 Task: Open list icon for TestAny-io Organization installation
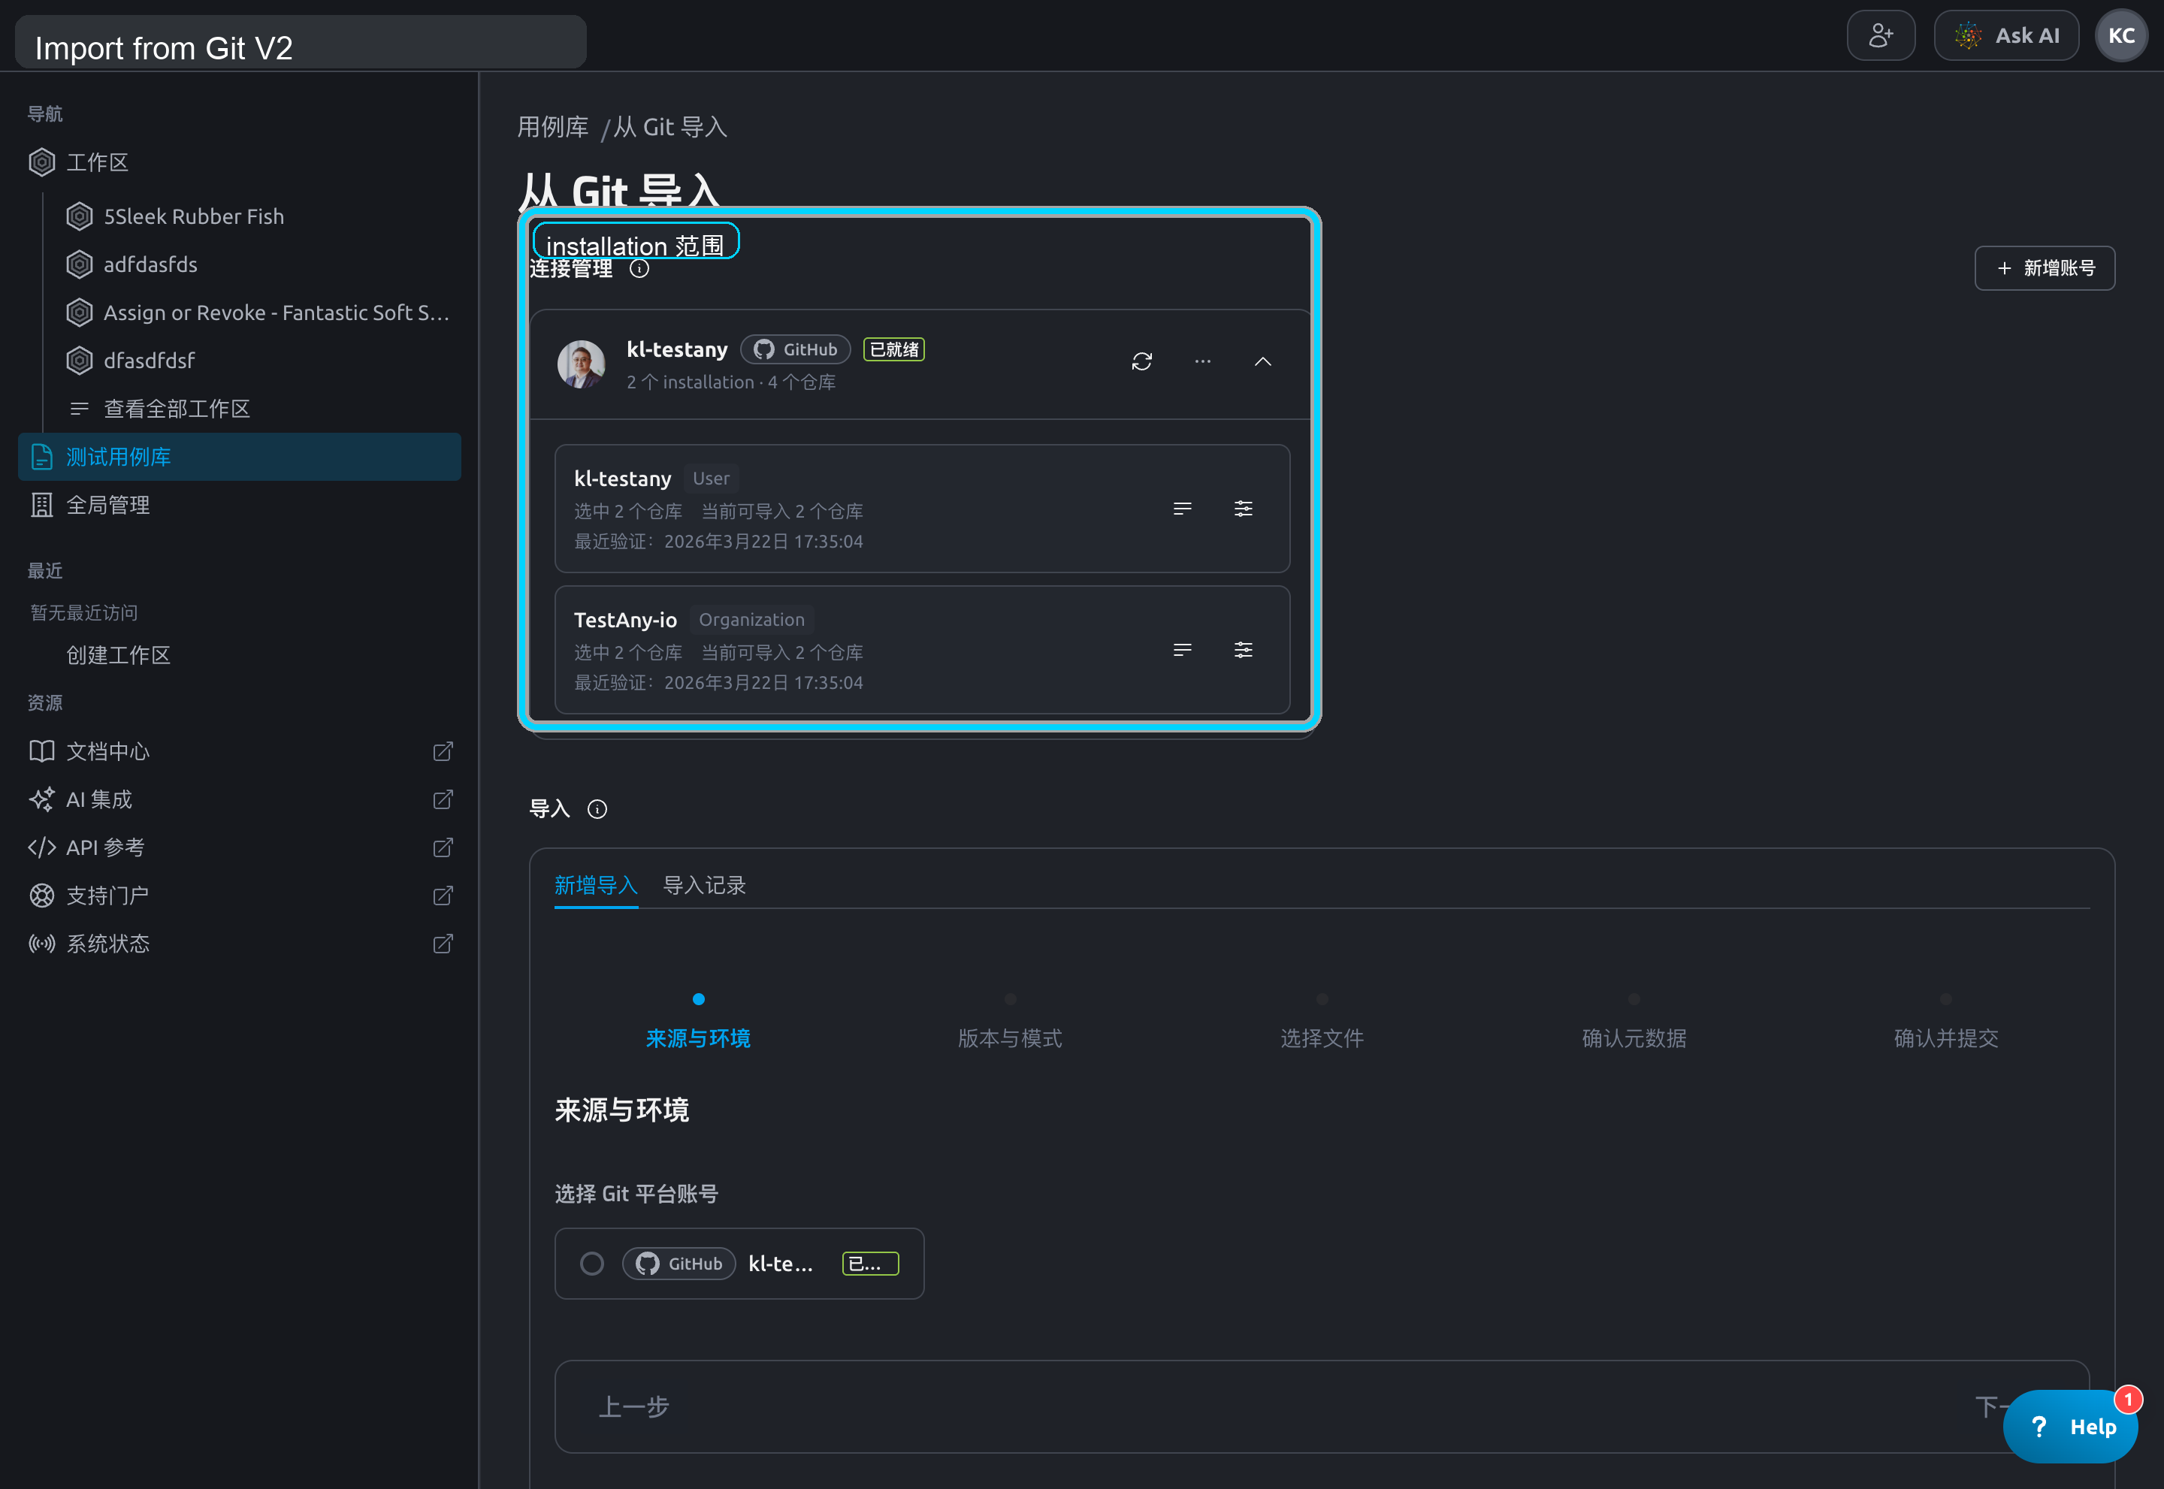tap(1183, 649)
